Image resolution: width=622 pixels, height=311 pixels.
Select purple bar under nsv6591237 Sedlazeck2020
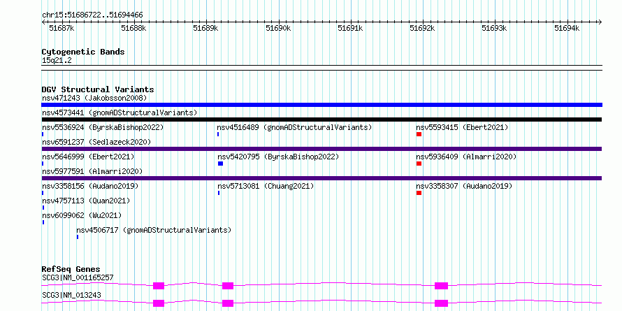point(321,149)
